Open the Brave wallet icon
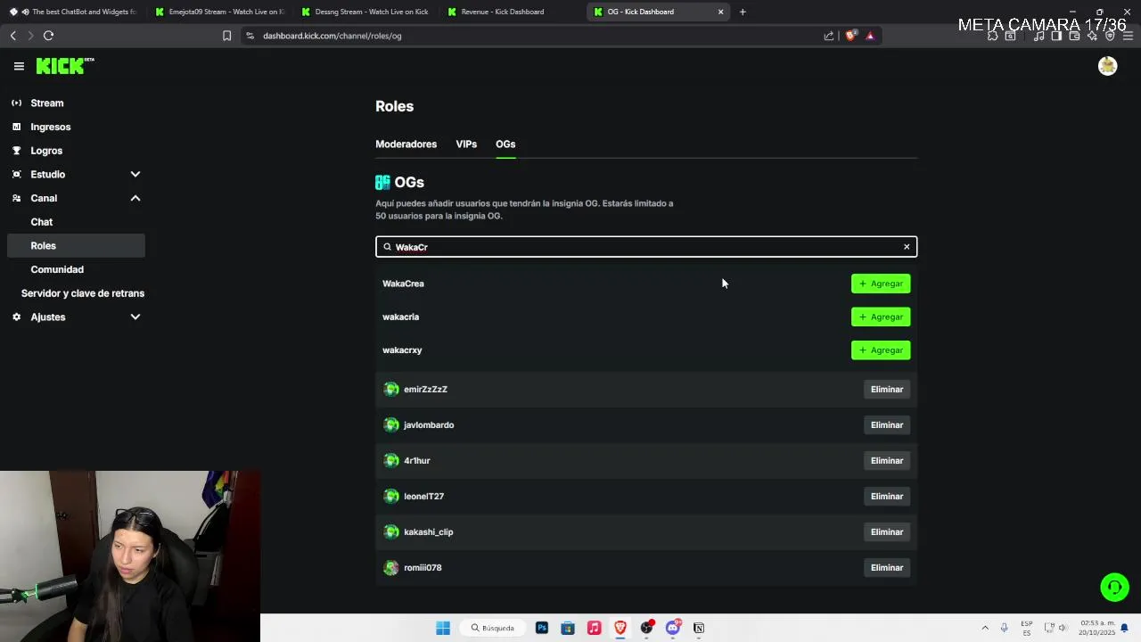 (1074, 36)
